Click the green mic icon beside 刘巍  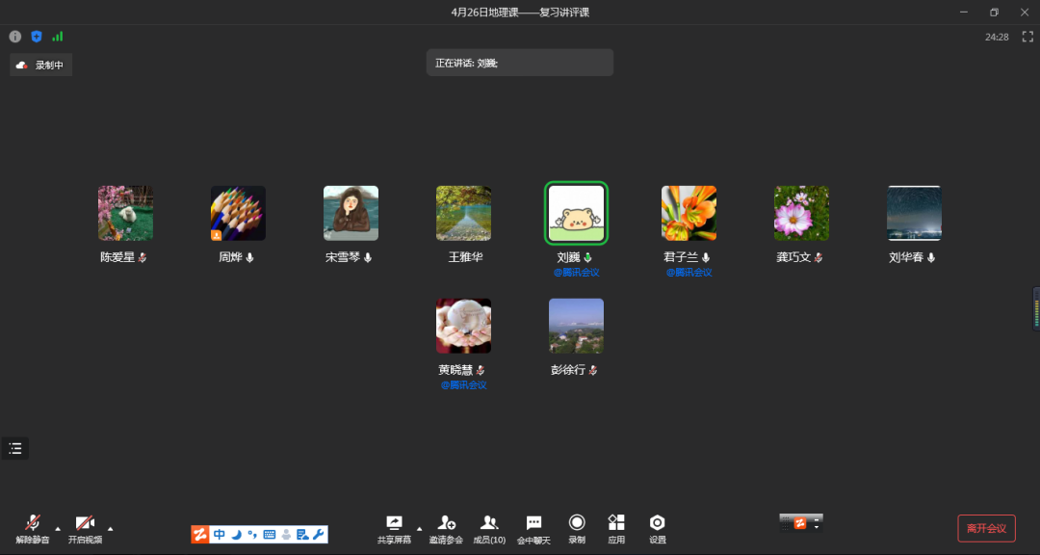[x=587, y=257]
